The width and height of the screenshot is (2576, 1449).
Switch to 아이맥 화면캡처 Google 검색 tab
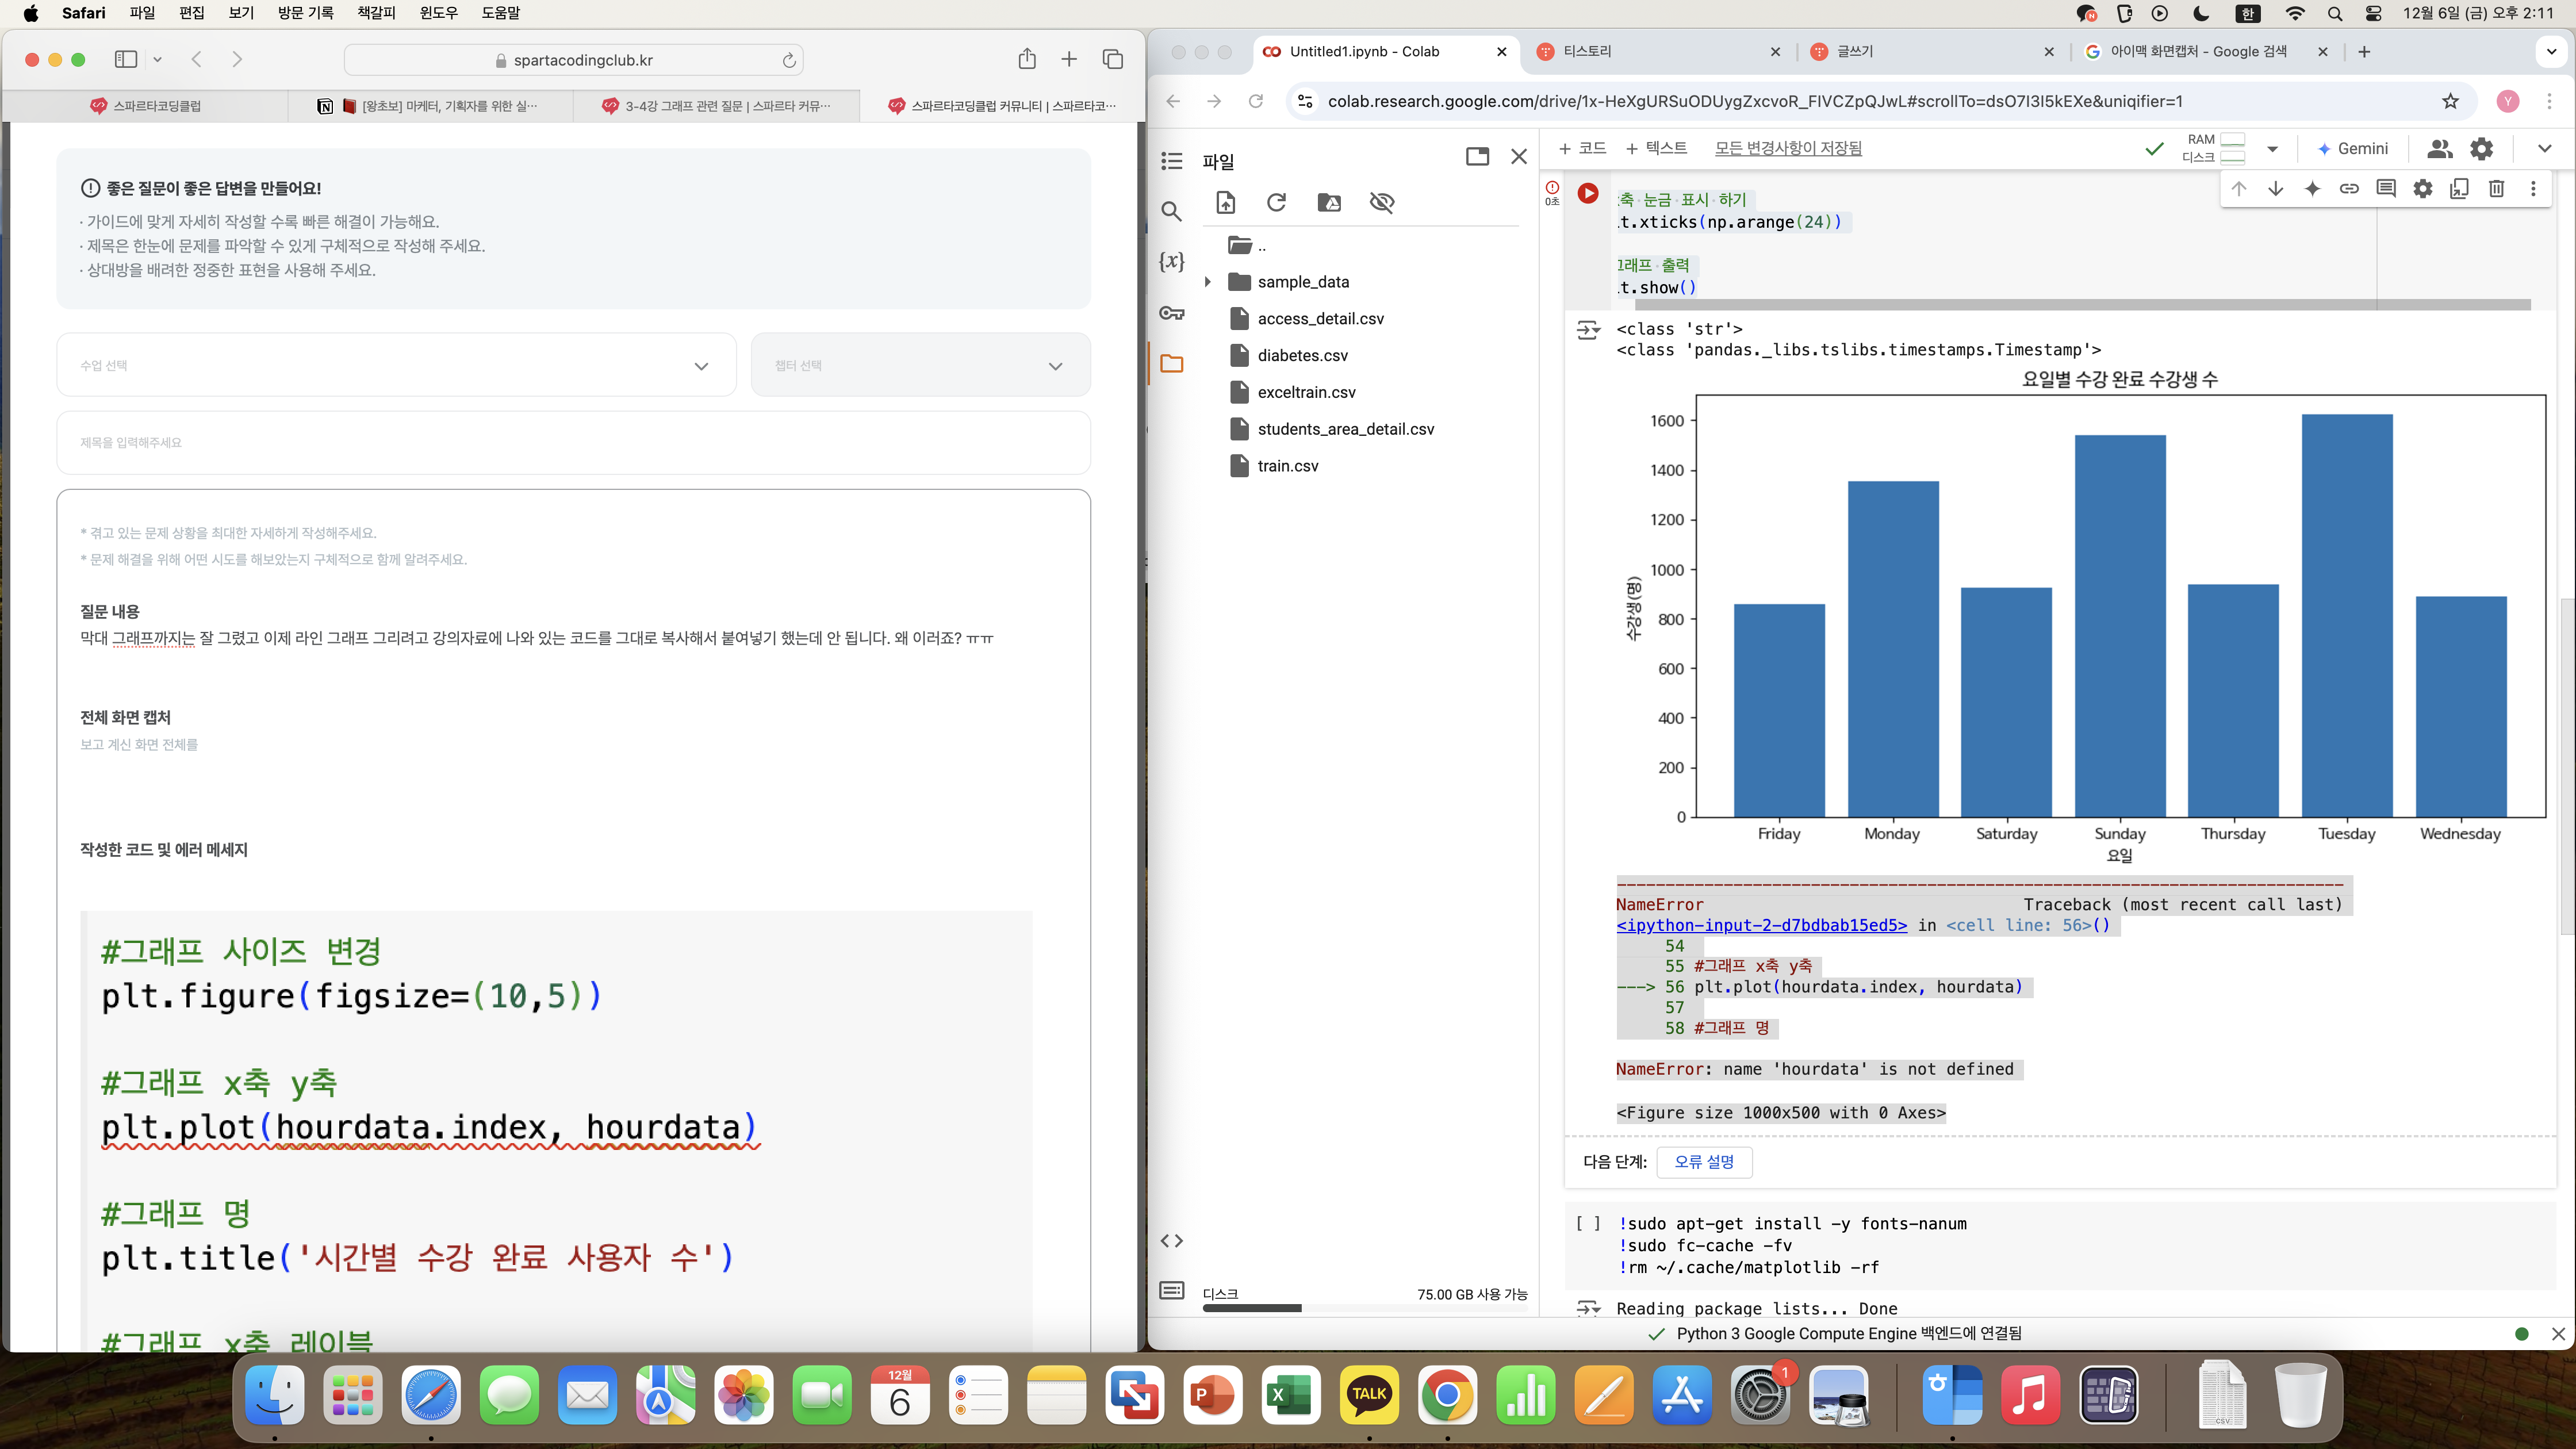(2206, 51)
